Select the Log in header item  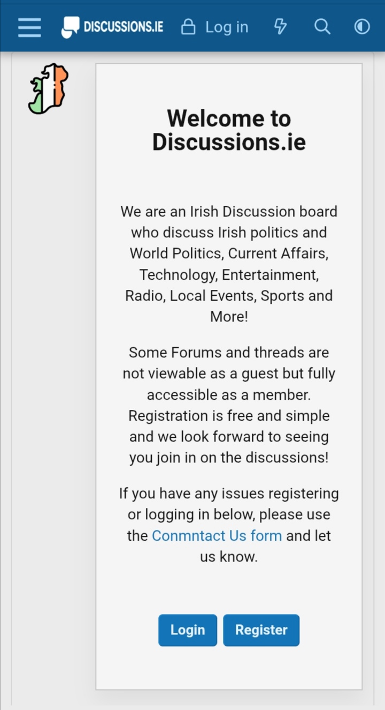click(x=227, y=27)
